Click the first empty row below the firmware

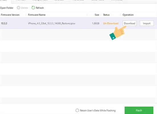(79, 35)
